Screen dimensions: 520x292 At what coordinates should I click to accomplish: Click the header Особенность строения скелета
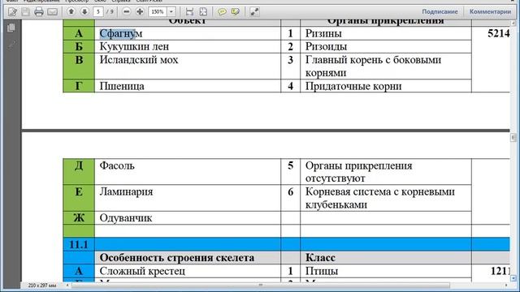[x=177, y=258]
